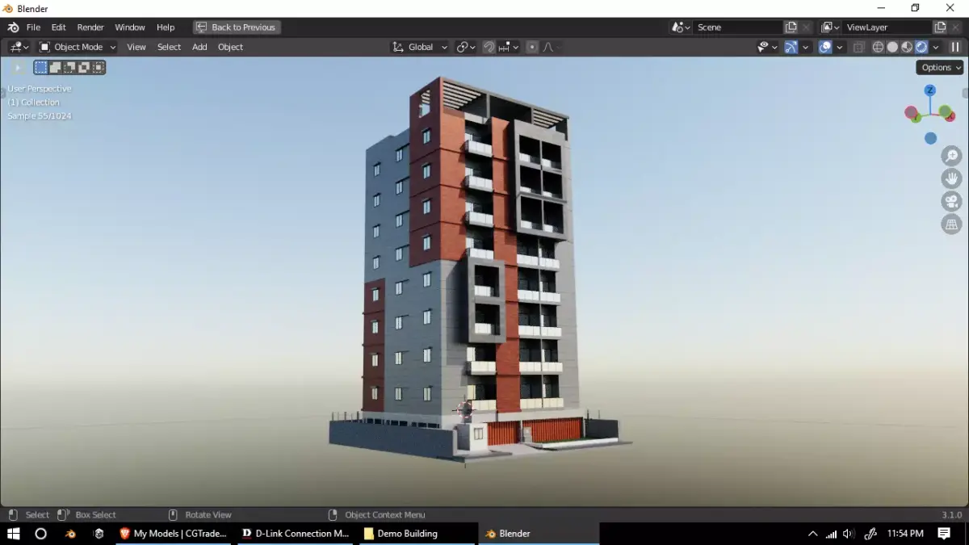Click the Scene name field
This screenshot has height=545, width=969.
(736, 27)
